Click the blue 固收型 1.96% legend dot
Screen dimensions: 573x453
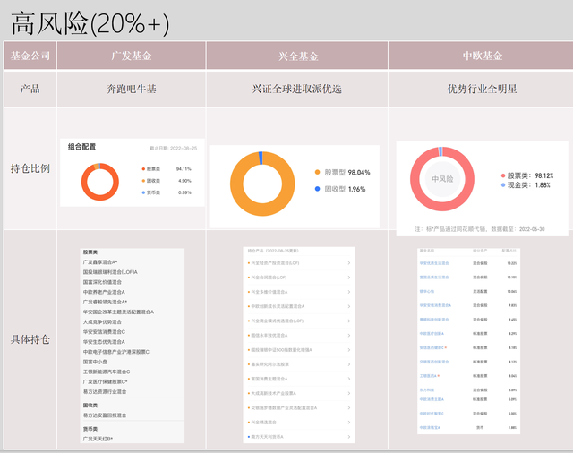click(x=317, y=189)
